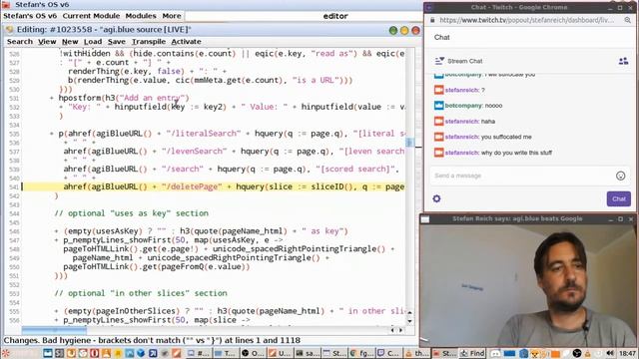This screenshot has height=359, width=639.
Task: Open the Save menu
Action: pos(117,42)
